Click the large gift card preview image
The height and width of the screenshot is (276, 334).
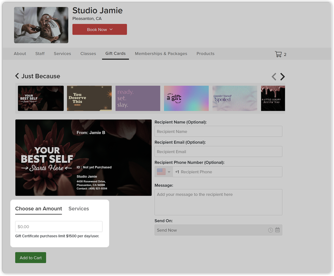[x=84, y=158]
